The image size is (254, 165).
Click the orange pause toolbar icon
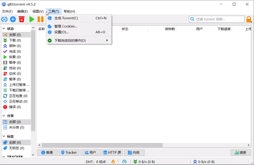40,19
